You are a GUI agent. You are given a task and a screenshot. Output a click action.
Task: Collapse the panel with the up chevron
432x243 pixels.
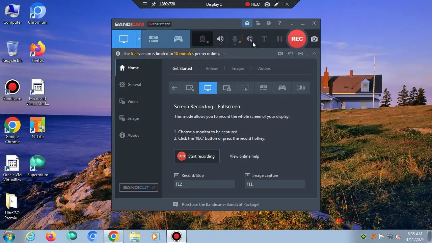[x=314, y=54]
